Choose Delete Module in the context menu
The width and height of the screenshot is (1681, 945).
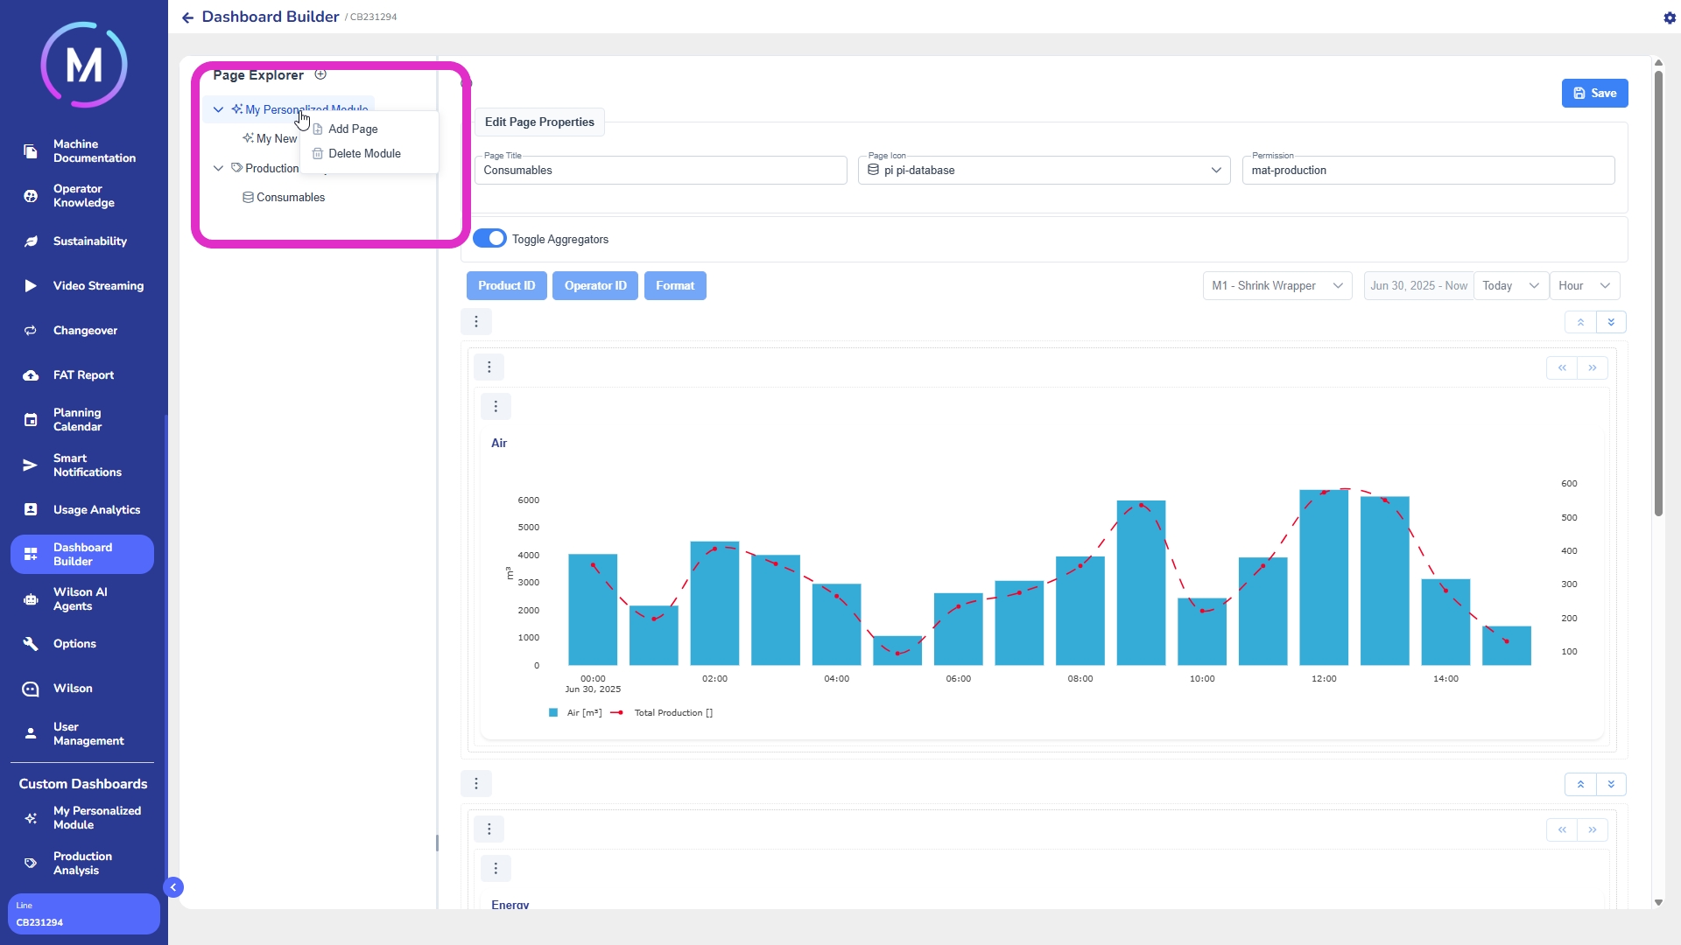pyautogui.click(x=364, y=153)
